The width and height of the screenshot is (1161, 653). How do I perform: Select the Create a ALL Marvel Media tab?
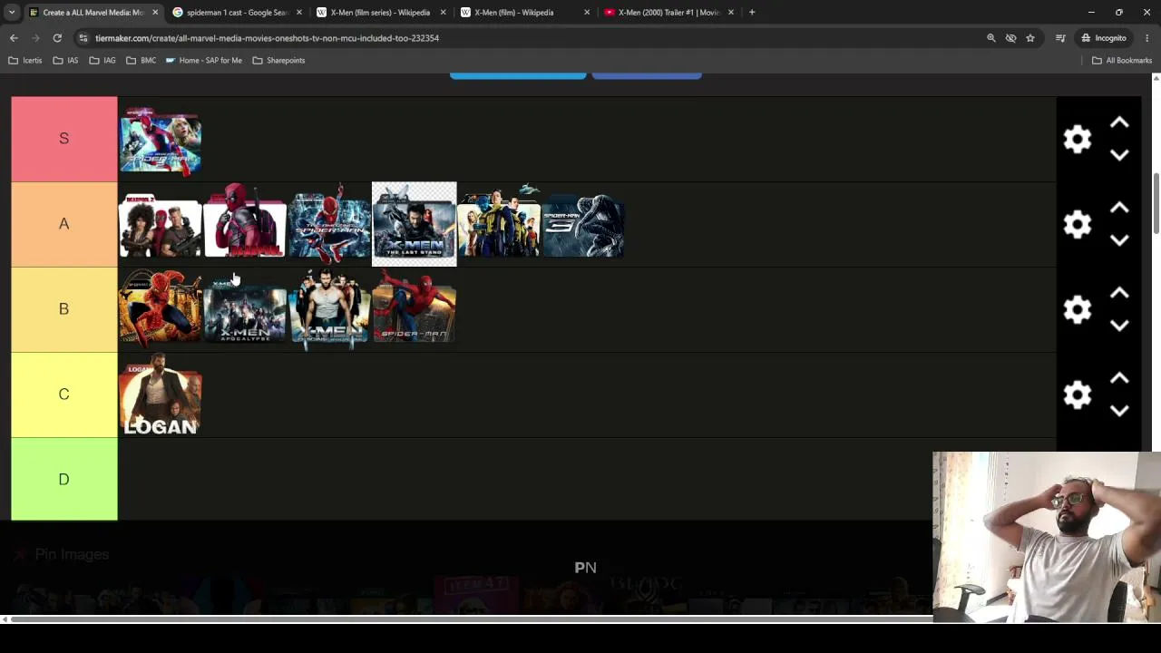tap(93, 13)
